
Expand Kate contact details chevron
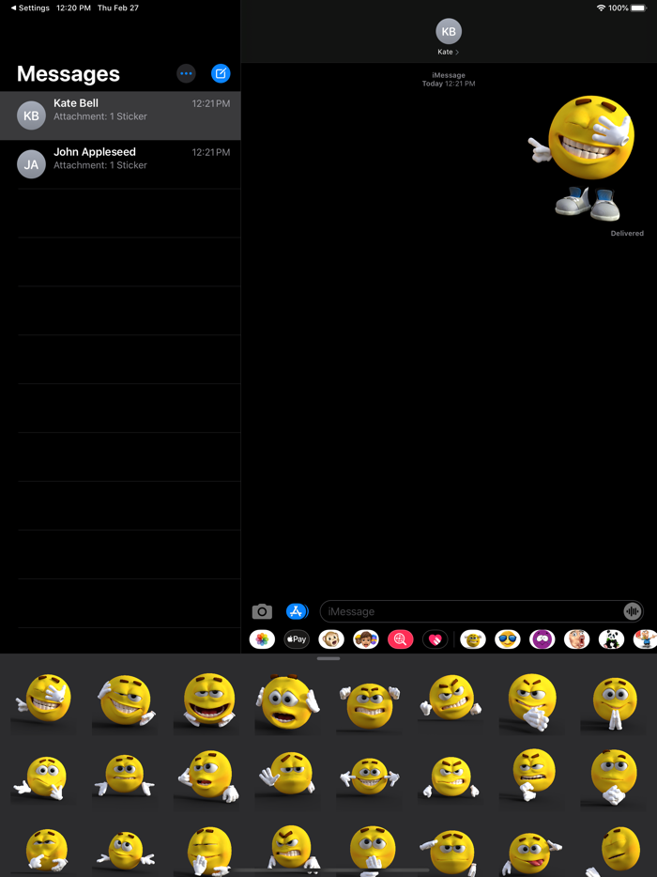pyautogui.click(x=457, y=52)
